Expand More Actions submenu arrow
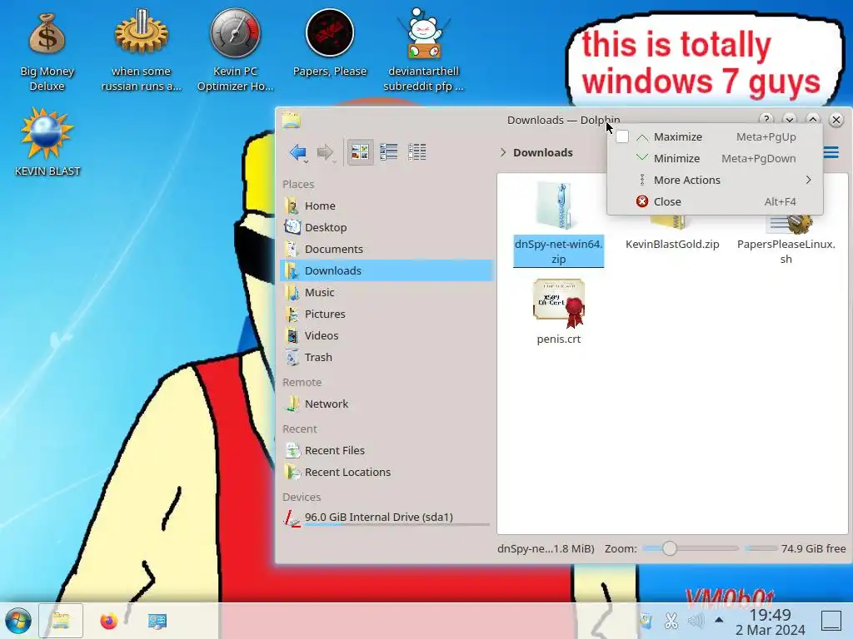Image resolution: width=853 pixels, height=639 pixels. (808, 180)
